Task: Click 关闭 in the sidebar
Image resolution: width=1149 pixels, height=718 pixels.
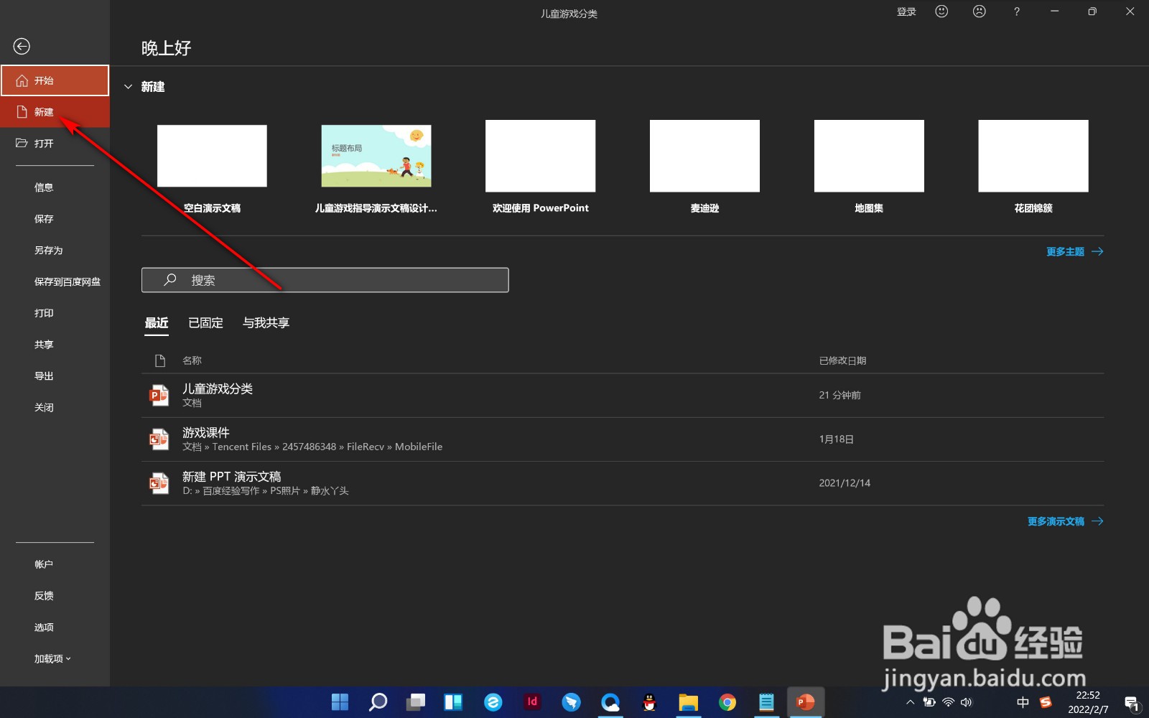Action: [x=44, y=408]
